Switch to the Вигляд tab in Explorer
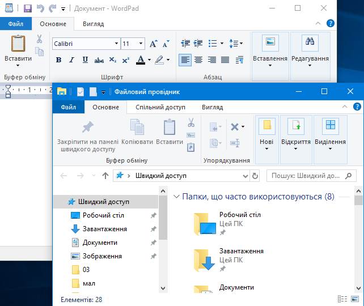This screenshot has height=306, width=364. click(x=213, y=107)
